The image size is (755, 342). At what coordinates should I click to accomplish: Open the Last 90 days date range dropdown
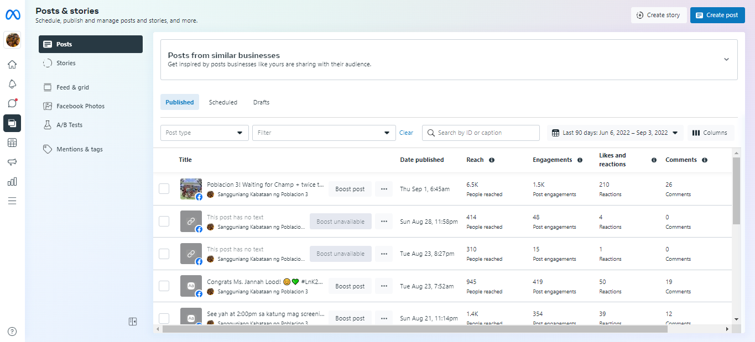click(615, 133)
